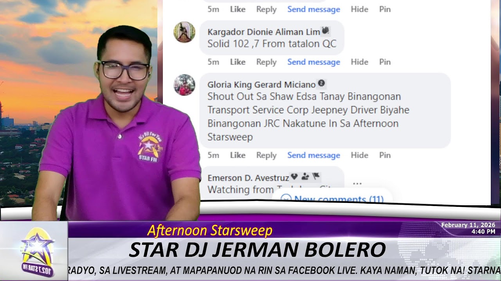Click the follower badge beside Emerson D. Avestruz
501x281 pixels.
305,177
